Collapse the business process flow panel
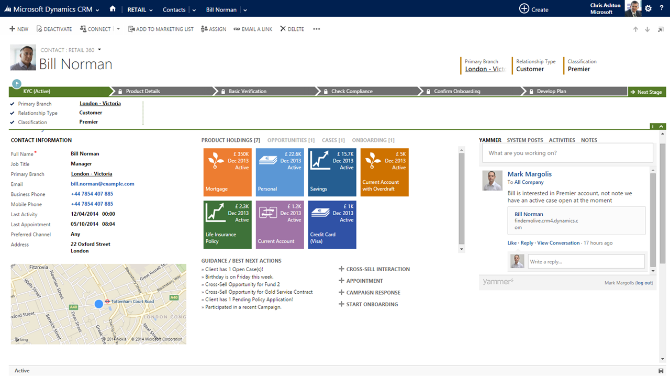This screenshot has width=670, height=377. coord(662,127)
